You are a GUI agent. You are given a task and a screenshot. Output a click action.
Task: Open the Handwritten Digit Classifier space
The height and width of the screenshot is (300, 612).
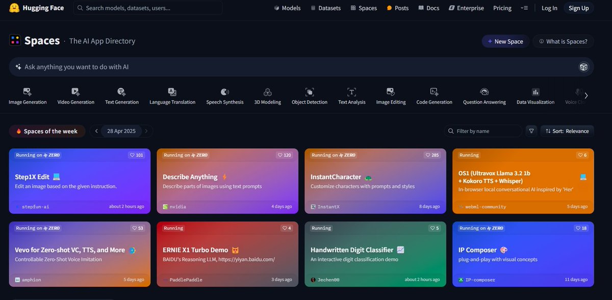(375, 254)
